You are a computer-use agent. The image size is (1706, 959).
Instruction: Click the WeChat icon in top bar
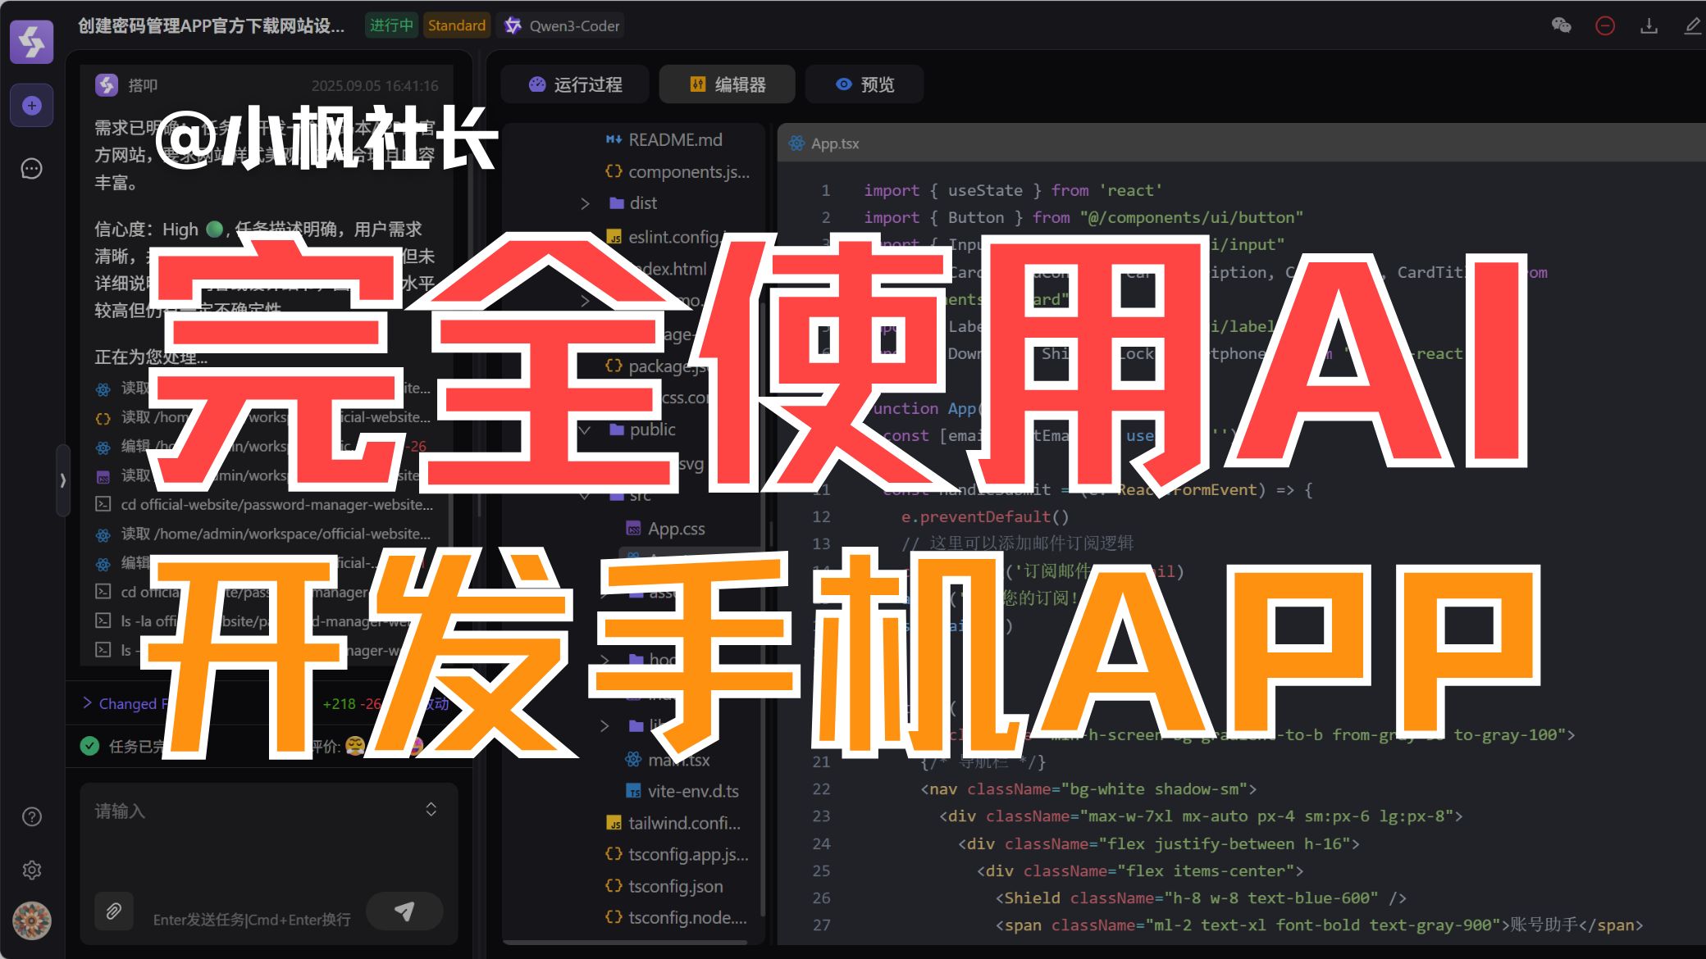coord(1561,26)
